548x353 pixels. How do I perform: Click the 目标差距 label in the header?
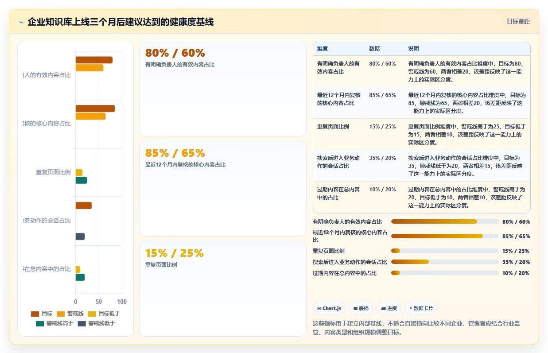pos(518,21)
